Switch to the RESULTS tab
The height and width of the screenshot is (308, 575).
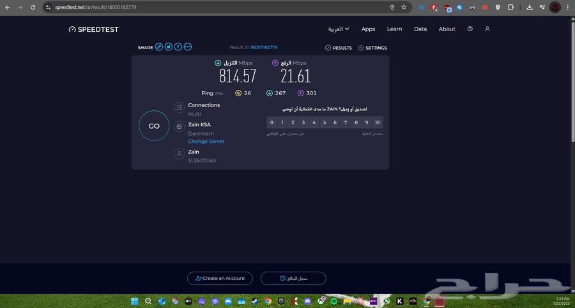coord(338,48)
